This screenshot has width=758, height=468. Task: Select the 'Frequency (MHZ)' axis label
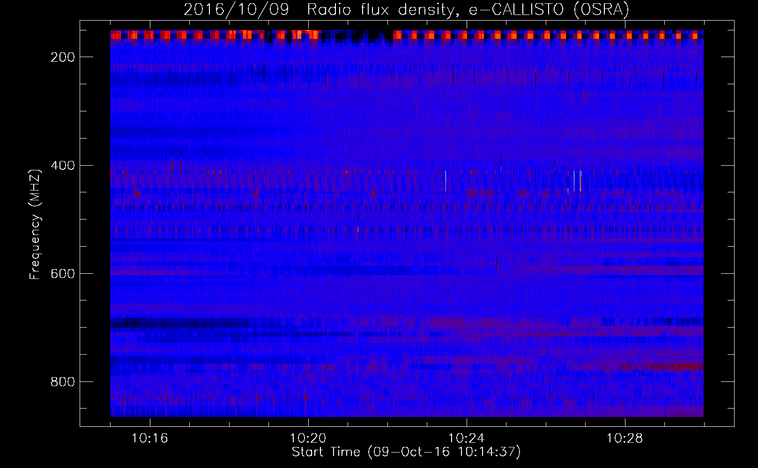pyautogui.click(x=36, y=224)
